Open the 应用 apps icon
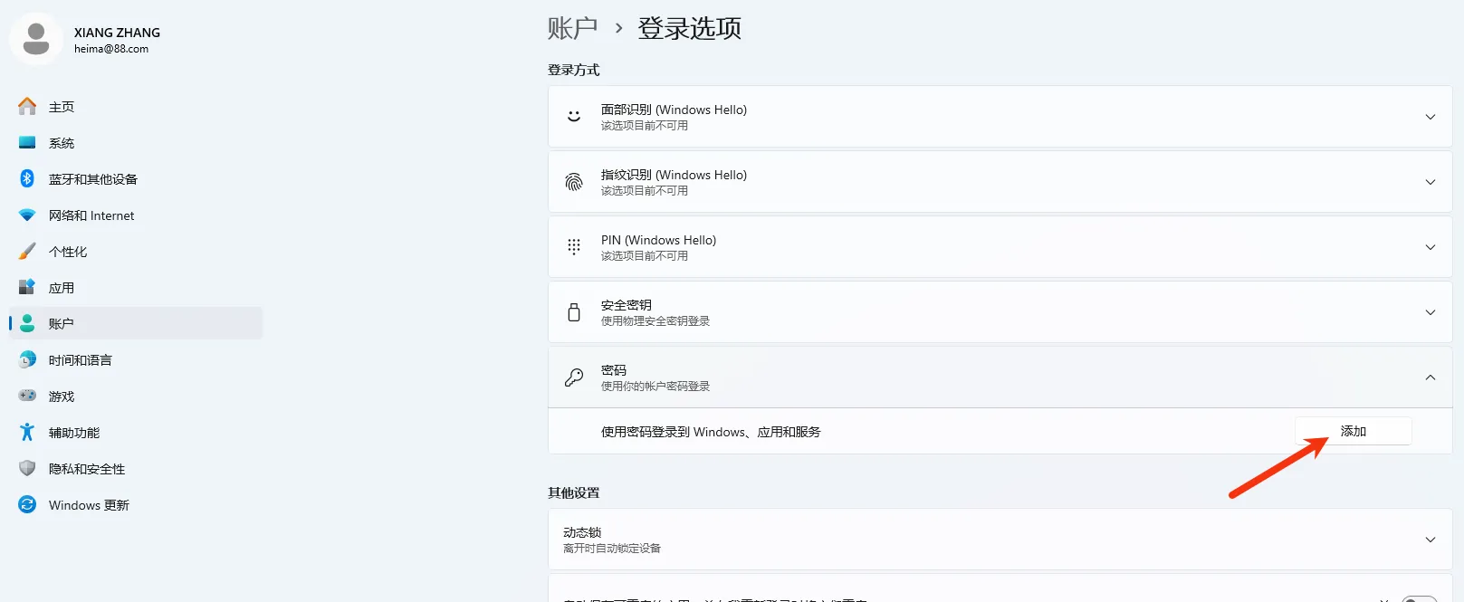The width and height of the screenshot is (1464, 602). point(27,287)
